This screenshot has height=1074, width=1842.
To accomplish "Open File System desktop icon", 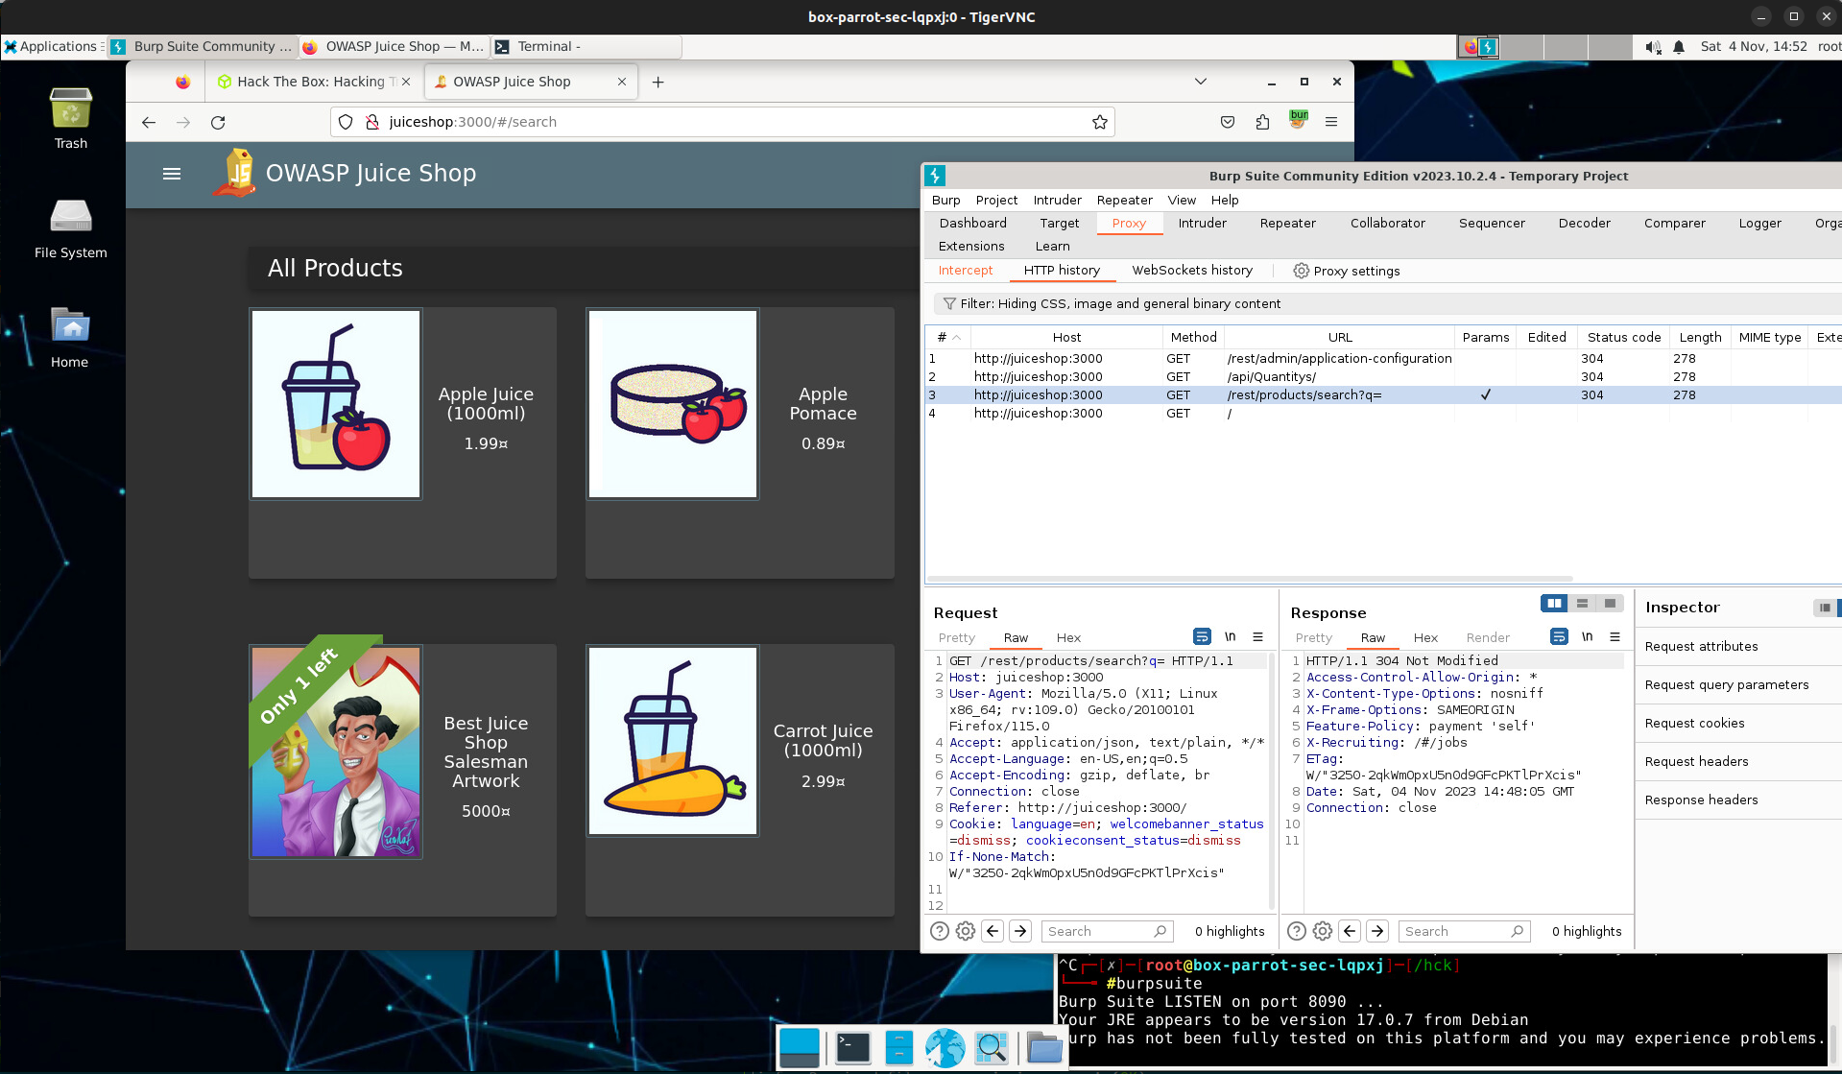I will tap(71, 228).
